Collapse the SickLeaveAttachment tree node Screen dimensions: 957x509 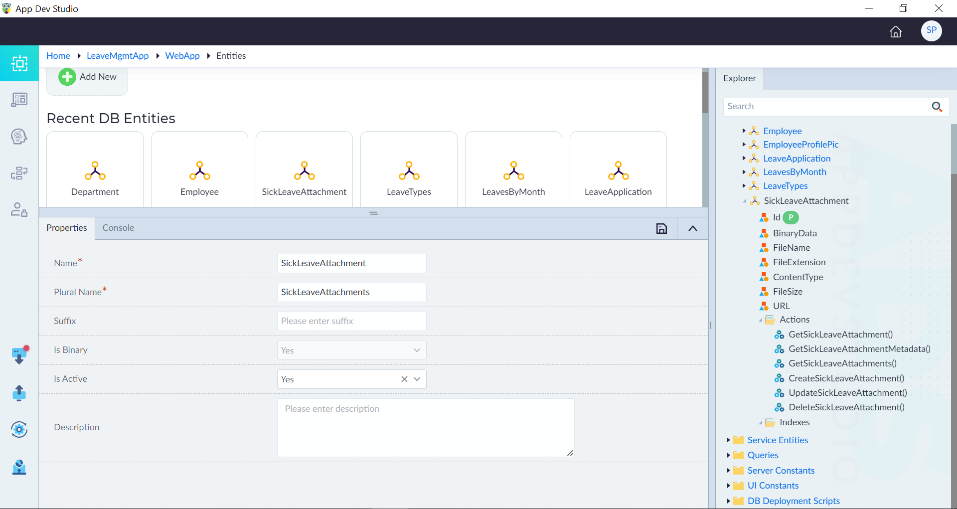[x=745, y=201]
